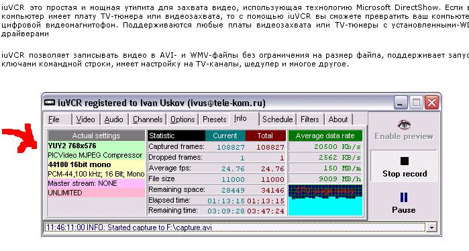Open the Filters tab
Viewport: 469px width, 251px height.
tap(309, 119)
